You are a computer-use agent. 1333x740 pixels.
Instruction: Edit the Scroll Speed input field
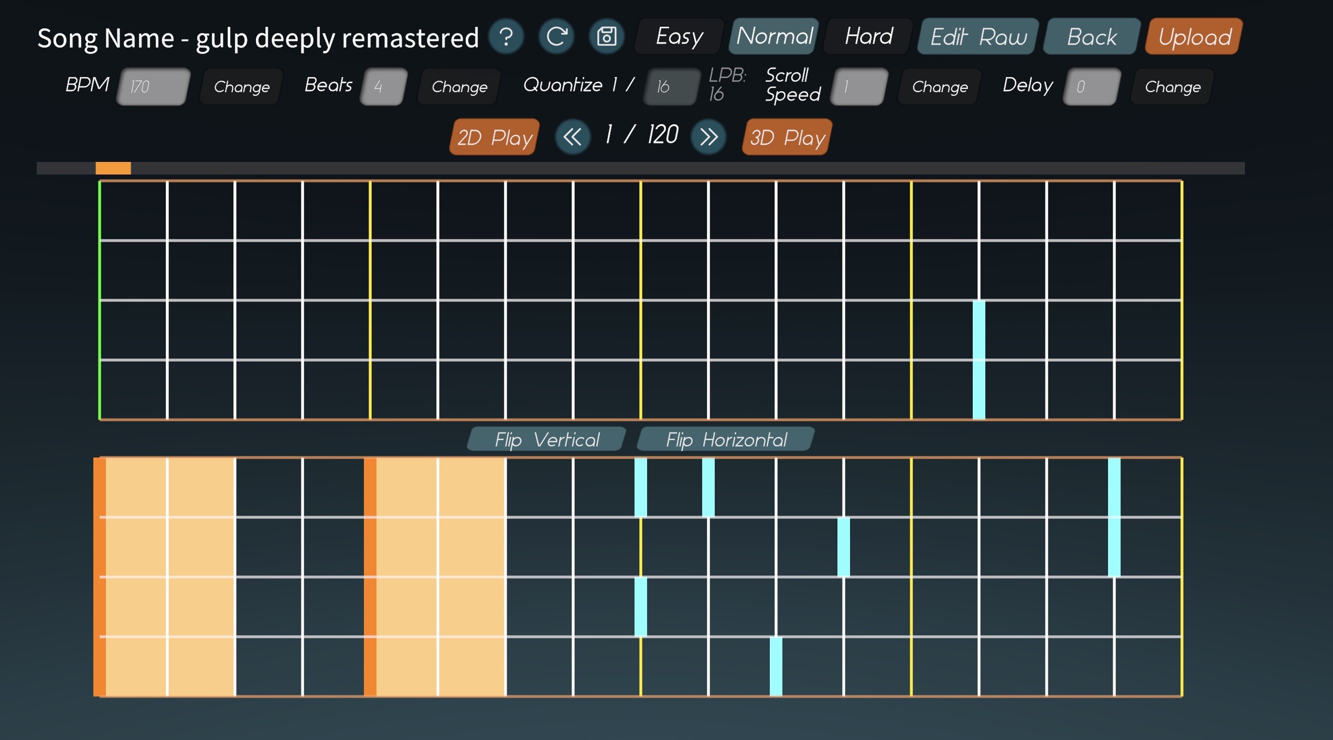coord(858,86)
